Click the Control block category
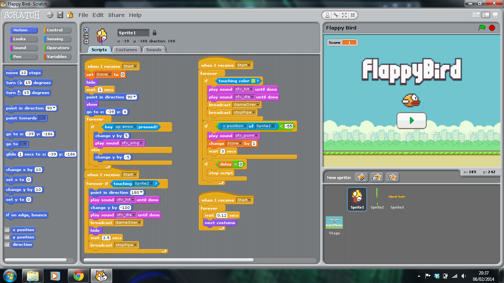 coord(58,30)
